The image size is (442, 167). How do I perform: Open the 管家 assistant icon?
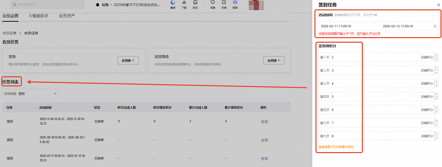[173, 3]
